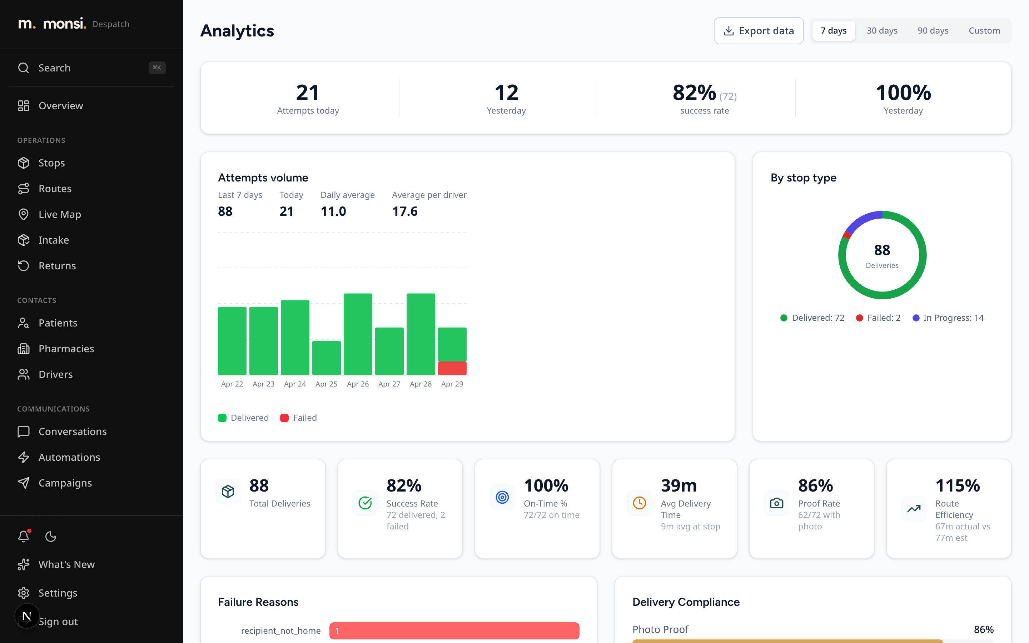Click the ⌘K shortcut badge
The height and width of the screenshot is (643, 1029).
(x=157, y=68)
